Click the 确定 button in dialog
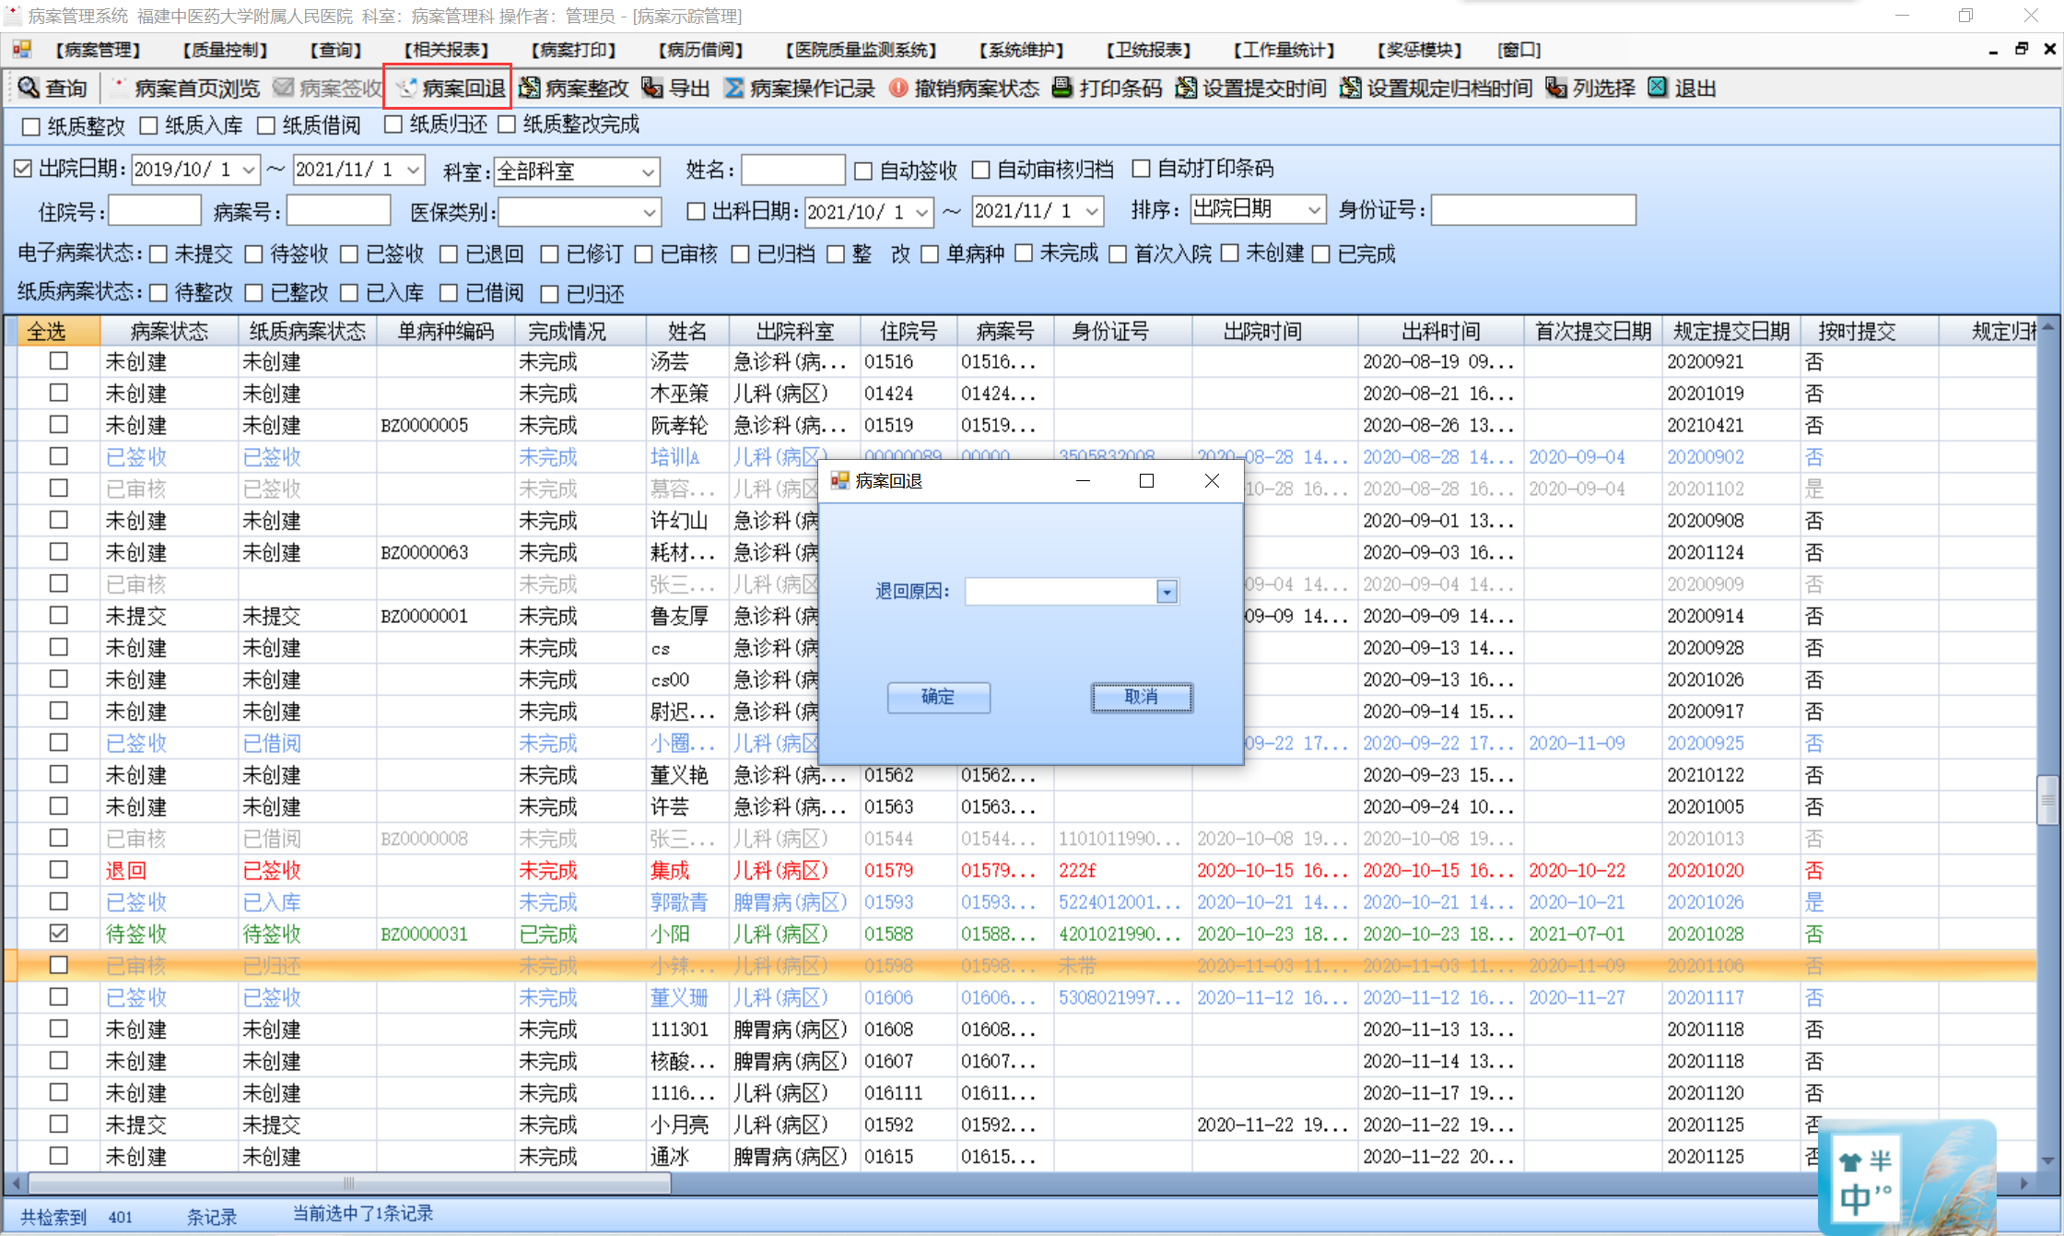This screenshot has height=1236, width=2064. pyautogui.click(x=938, y=697)
